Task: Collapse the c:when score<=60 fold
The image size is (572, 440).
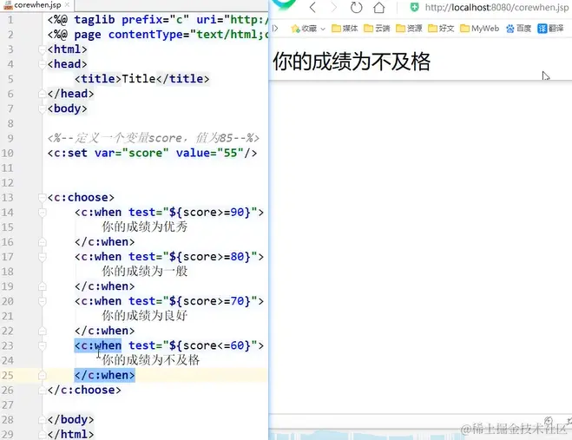Action: tap(42, 345)
